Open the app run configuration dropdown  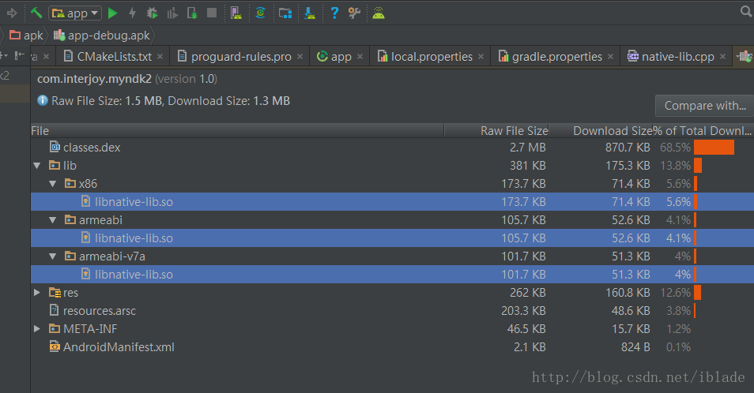75,13
